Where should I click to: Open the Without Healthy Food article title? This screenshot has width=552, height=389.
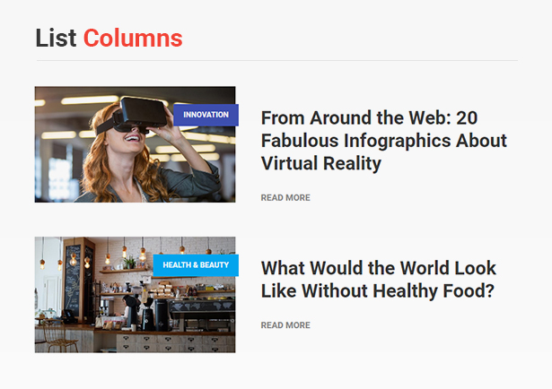[x=379, y=280]
